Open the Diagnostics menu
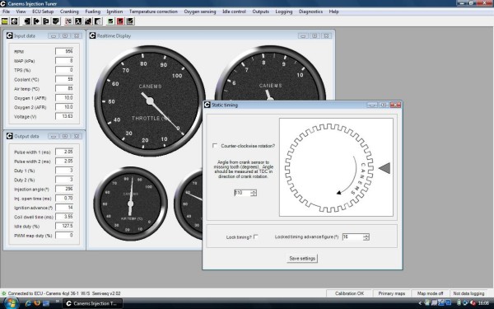494x309 pixels. pyautogui.click(x=310, y=12)
